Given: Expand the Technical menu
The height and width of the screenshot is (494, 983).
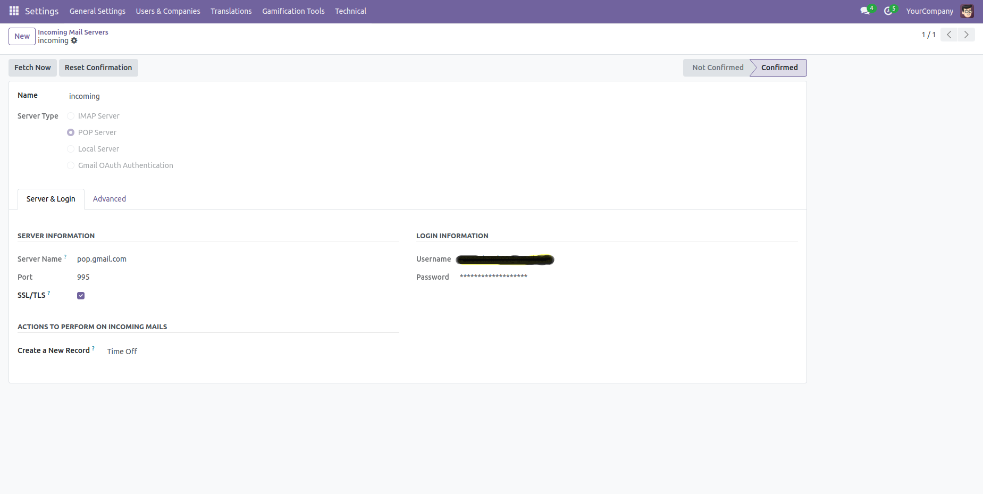Looking at the screenshot, I should (350, 11).
